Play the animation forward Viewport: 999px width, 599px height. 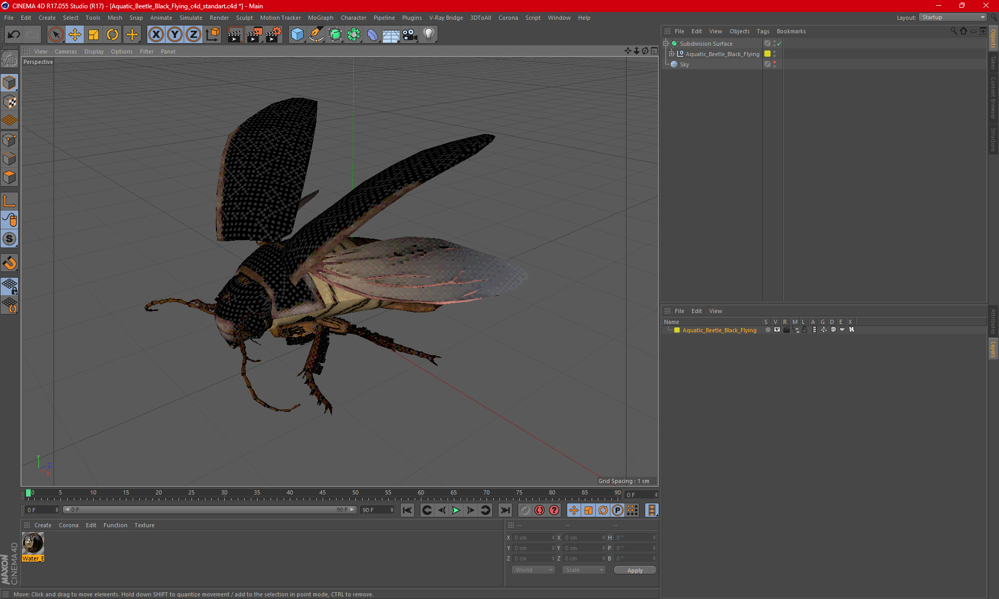point(456,510)
